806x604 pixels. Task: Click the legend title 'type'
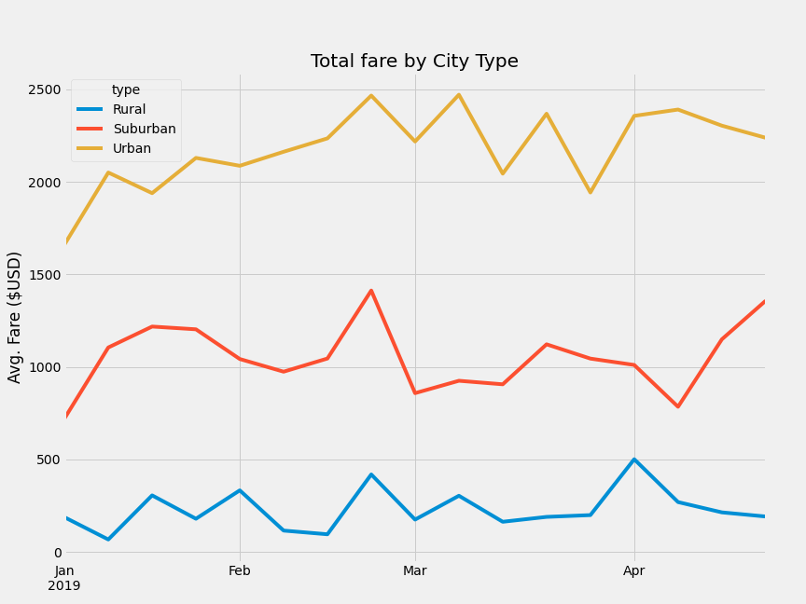pos(126,89)
